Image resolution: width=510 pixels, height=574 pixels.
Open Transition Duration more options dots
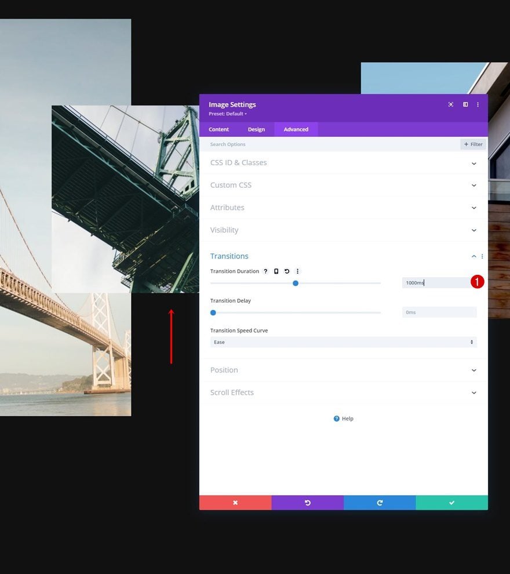coord(297,271)
